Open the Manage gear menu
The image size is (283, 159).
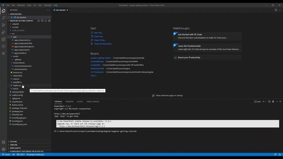pyautogui.click(x=4, y=149)
